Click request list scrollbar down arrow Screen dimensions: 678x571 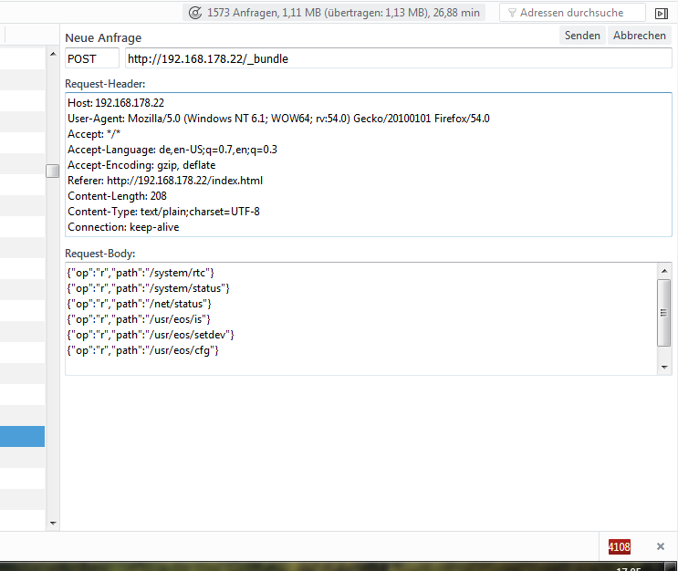tap(53, 523)
